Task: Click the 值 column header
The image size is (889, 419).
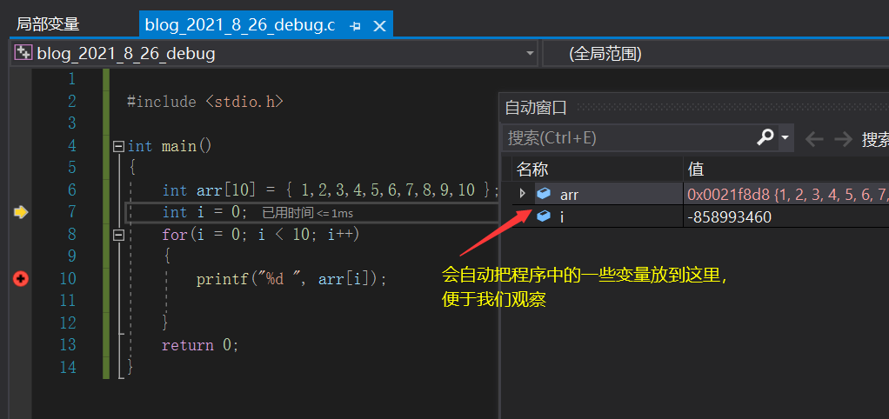Action: [x=696, y=169]
